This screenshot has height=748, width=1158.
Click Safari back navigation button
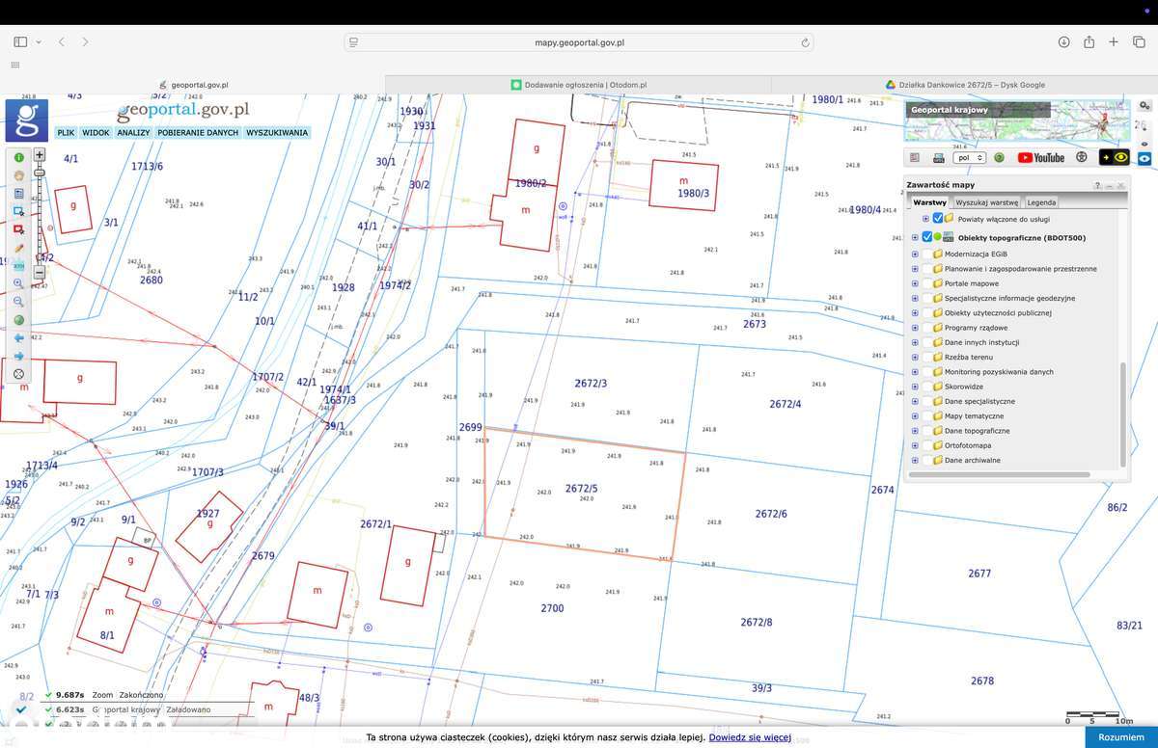(62, 41)
